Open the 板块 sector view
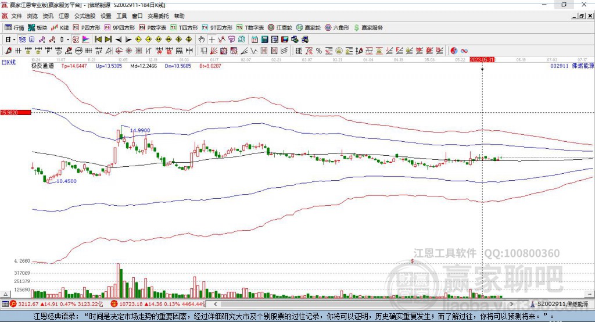The image size is (595, 322). 37,28
